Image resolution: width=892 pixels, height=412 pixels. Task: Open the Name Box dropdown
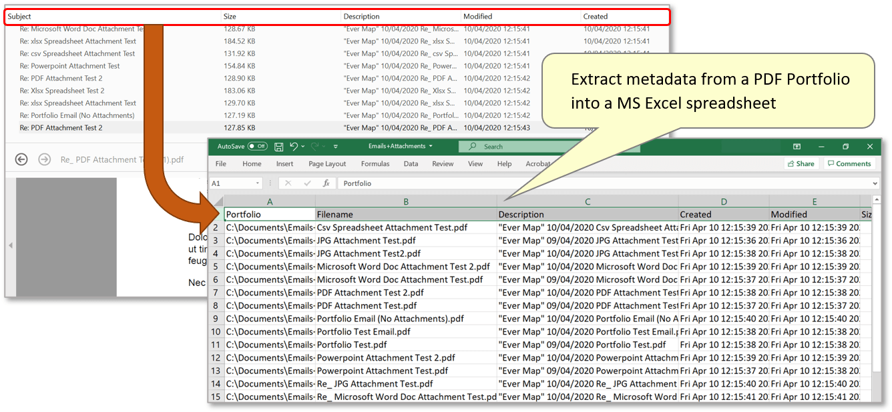258,183
